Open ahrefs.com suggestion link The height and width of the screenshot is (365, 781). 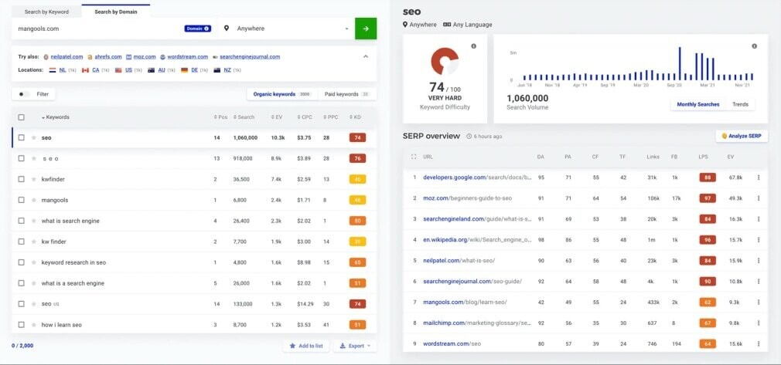tap(109, 56)
